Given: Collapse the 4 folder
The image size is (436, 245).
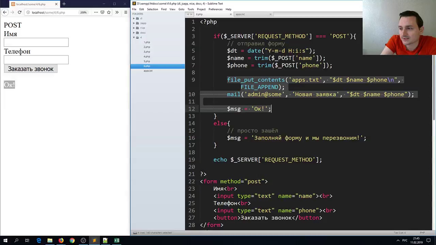Looking at the screenshot, I should pyautogui.click(x=134, y=37).
